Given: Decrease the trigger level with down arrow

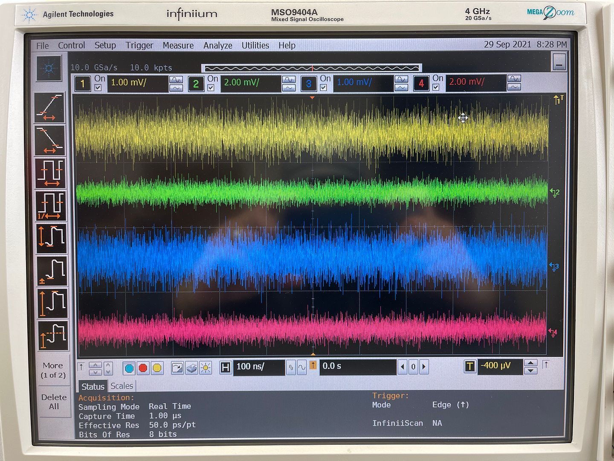Looking at the screenshot, I should (530, 371).
